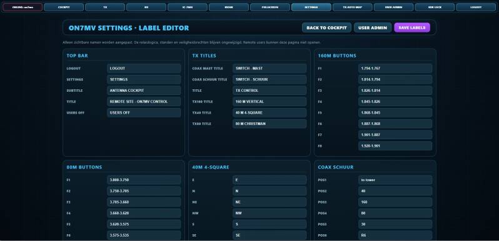Screen dimensions: 499x241
Task: Edit the 40M 4-Square N direction field
Action: click(270, 191)
